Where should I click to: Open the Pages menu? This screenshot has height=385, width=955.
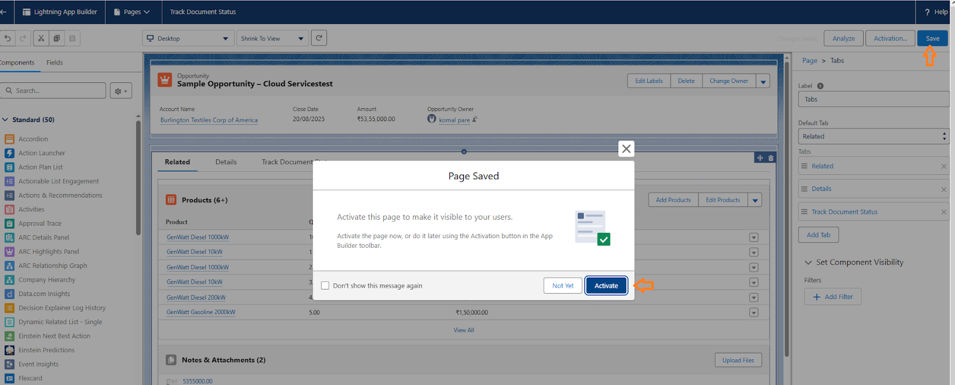[132, 12]
